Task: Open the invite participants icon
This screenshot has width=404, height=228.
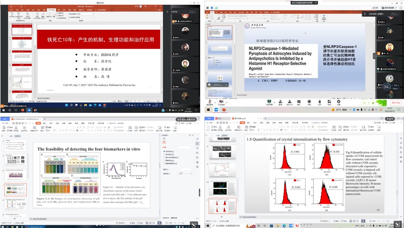Action: (280, 102)
